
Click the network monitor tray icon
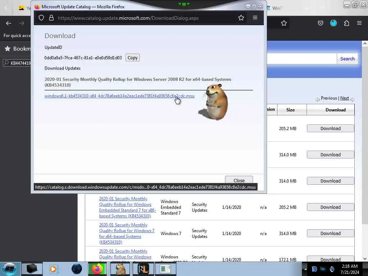pyautogui.click(x=323, y=269)
